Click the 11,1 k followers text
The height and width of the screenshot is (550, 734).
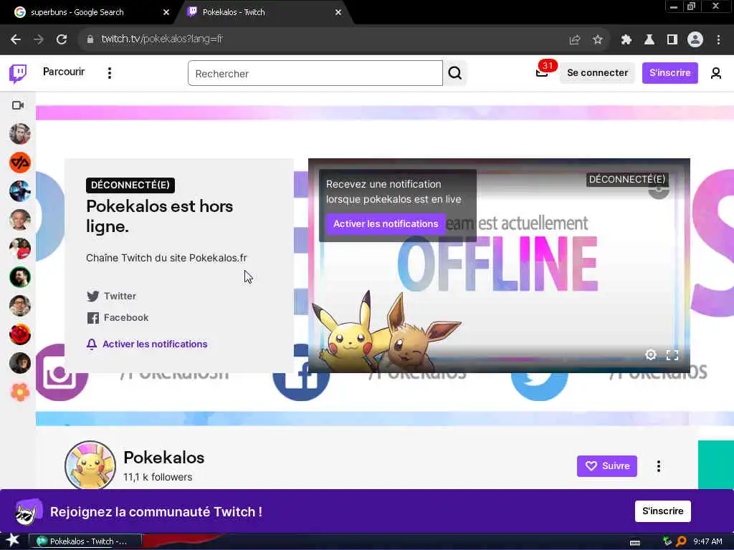(158, 477)
